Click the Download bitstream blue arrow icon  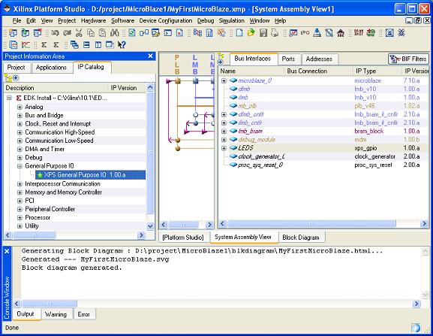point(317,33)
